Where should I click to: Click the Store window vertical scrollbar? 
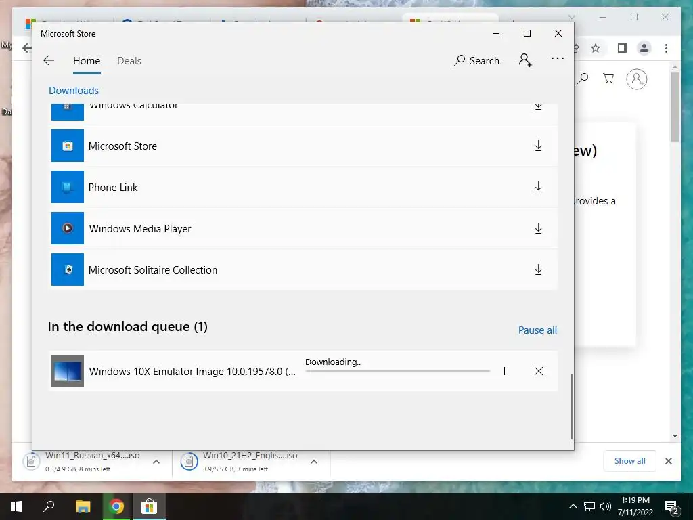click(x=571, y=407)
